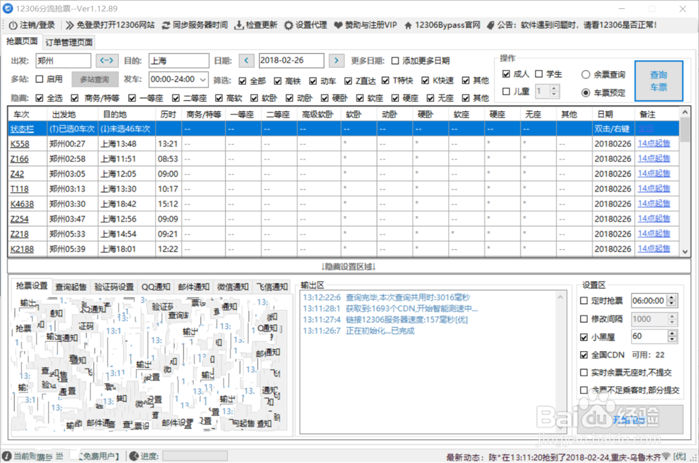
Task: Click 14点起售 link for T118
Action: point(654,188)
